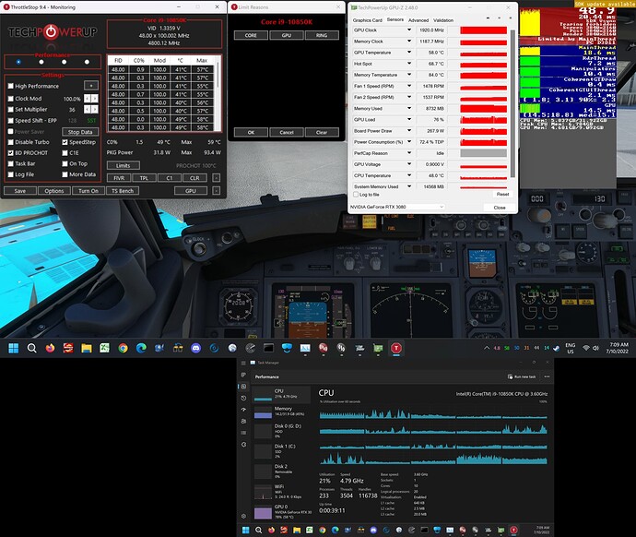Click Run new task in Task Manager
The height and width of the screenshot is (537, 636).
(522, 376)
